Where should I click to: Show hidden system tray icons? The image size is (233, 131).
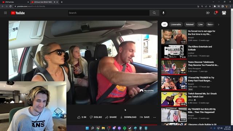pos(211,128)
